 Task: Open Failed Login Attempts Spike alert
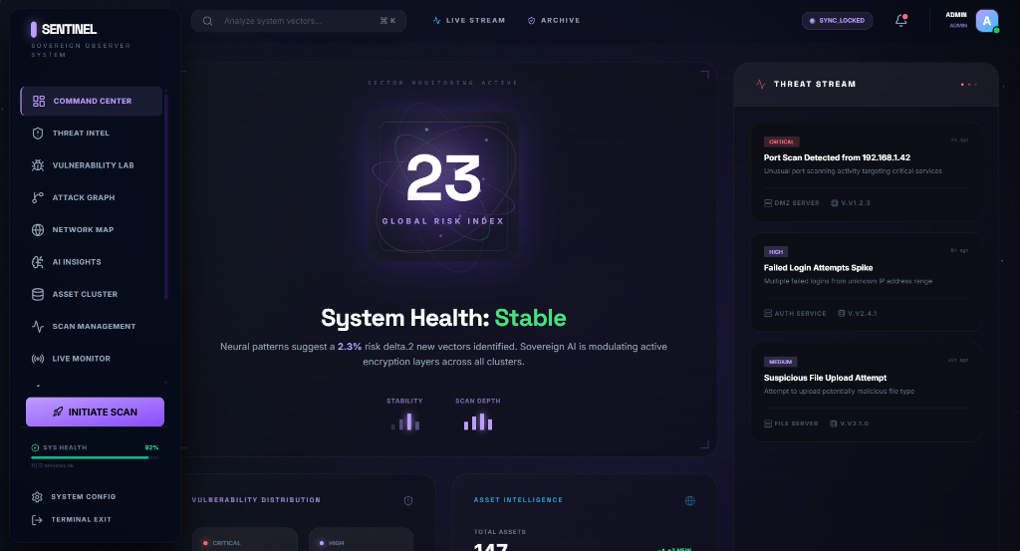(x=867, y=282)
